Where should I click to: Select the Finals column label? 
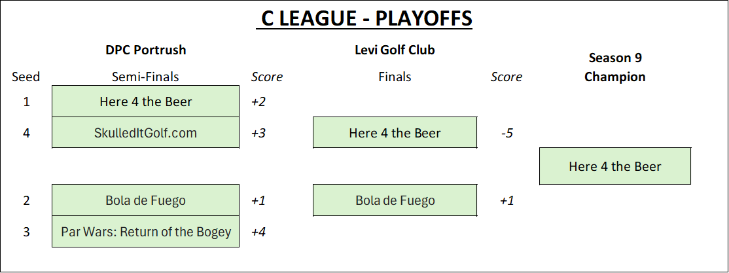point(395,77)
